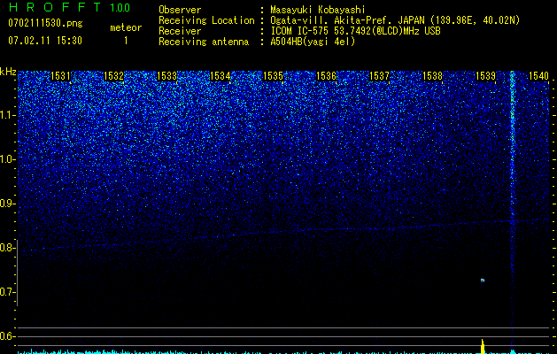Click the HROFFT 1.0.0 title text
557x354 pixels.
(69, 7)
